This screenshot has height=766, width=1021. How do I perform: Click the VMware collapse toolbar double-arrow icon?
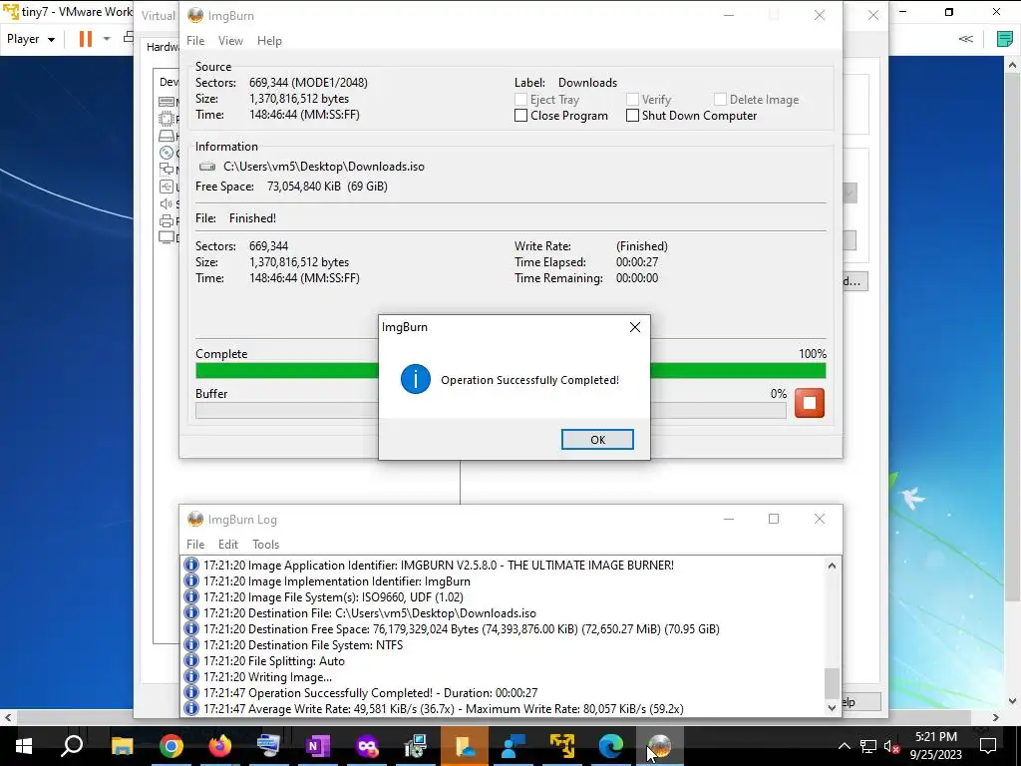966,39
